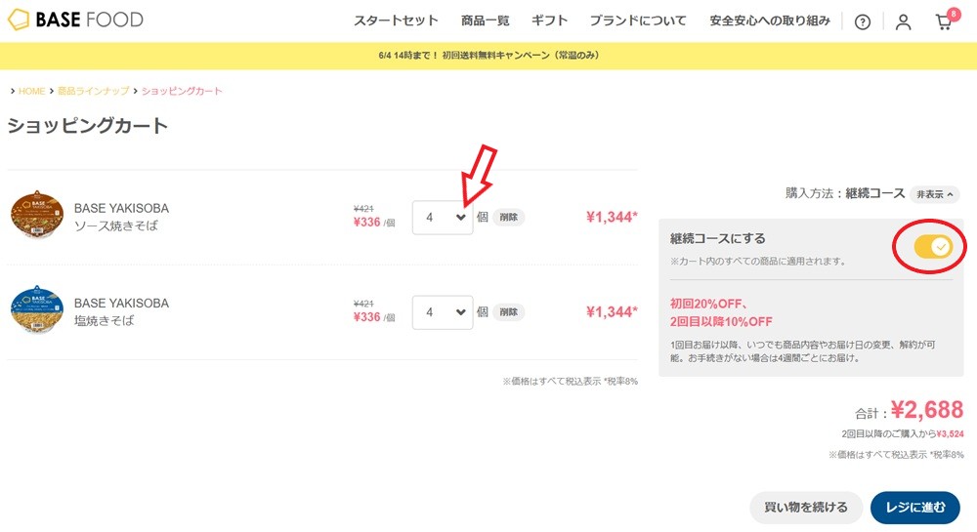
Task: Open the account user icon
Action: click(x=903, y=22)
